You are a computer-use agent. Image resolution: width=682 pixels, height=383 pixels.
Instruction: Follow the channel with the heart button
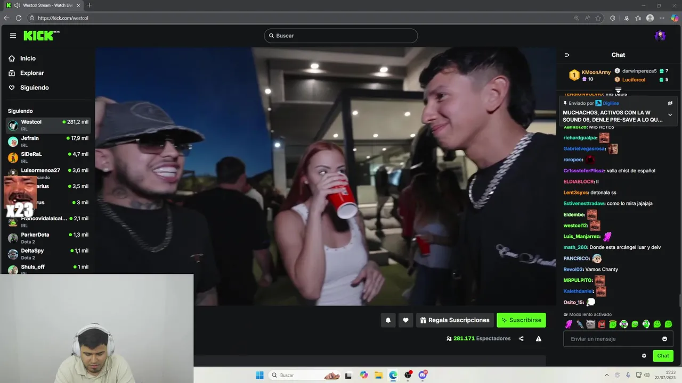pyautogui.click(x=405, y=320)
